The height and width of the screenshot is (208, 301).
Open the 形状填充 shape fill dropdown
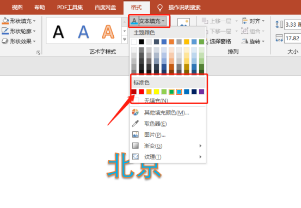point(19,21)
